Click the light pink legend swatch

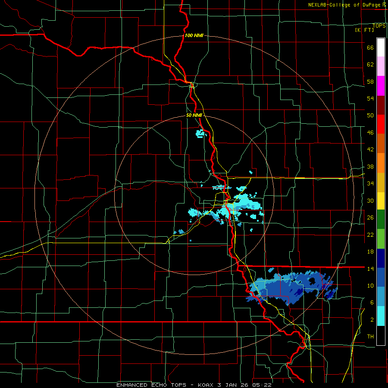(x=381, y=66)
